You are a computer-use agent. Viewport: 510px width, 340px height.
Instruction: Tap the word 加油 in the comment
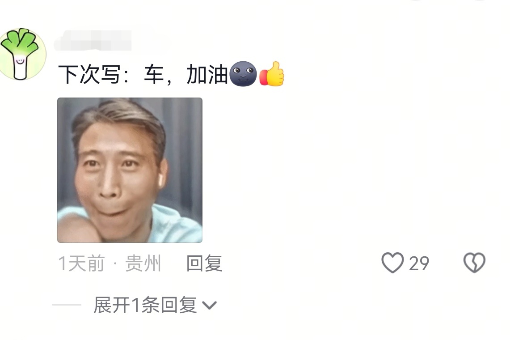pos(207,74)
